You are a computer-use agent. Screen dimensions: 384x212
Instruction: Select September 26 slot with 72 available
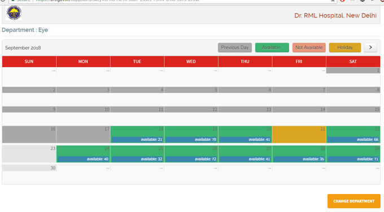191,159
